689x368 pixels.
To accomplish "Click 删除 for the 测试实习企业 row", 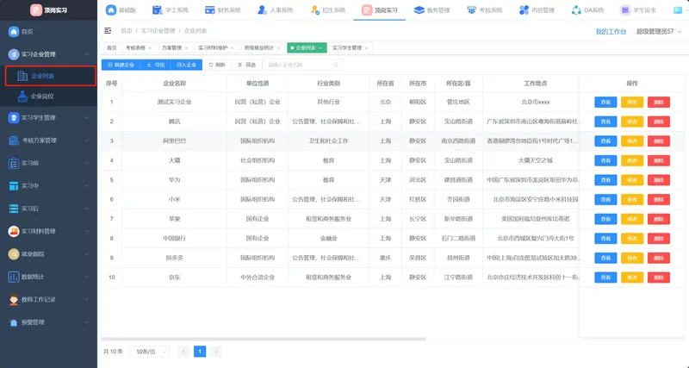I will [659, 102].
